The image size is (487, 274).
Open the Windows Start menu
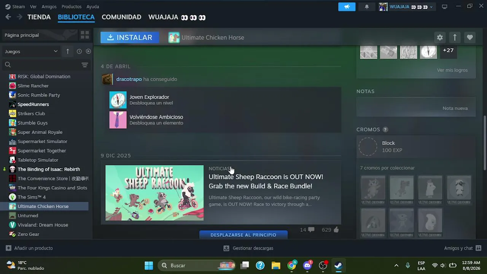149,265
